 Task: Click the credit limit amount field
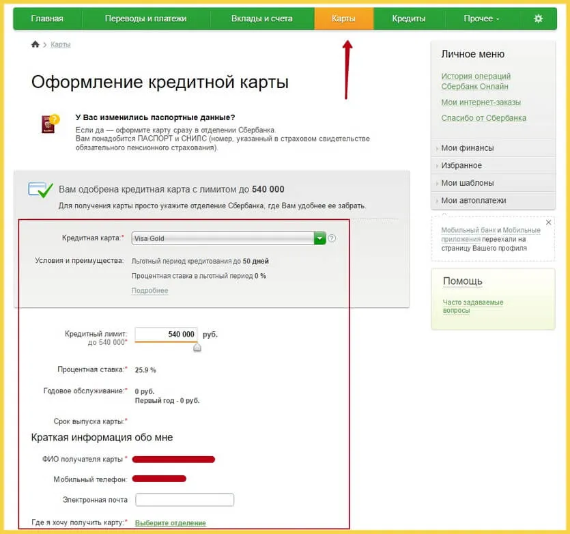coord(166,335)
